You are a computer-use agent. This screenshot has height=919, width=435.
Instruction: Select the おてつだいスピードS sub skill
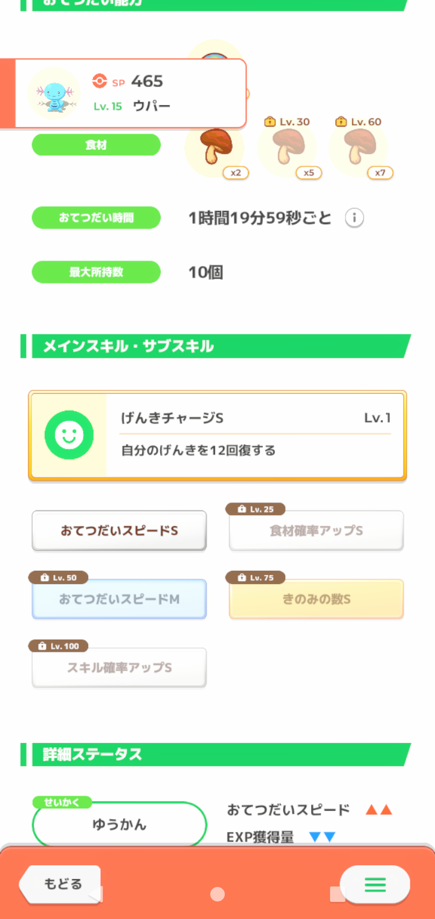click(119, 531)
